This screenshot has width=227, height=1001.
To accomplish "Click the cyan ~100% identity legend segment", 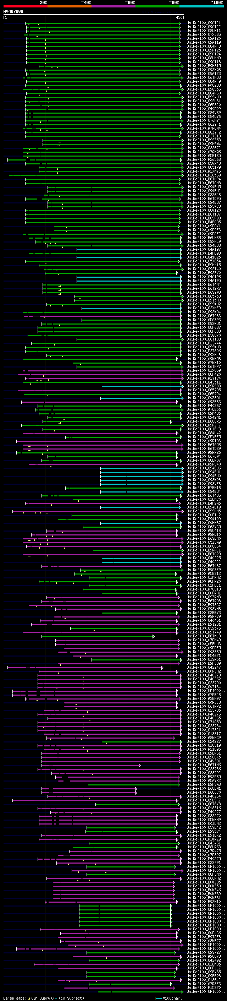I will point(201,6).
